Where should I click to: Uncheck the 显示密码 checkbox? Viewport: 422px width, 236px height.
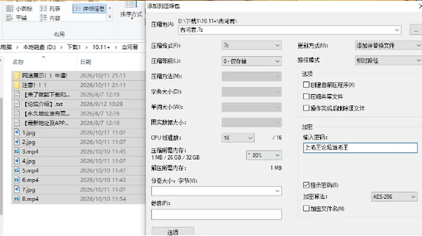tap(306, 185)
